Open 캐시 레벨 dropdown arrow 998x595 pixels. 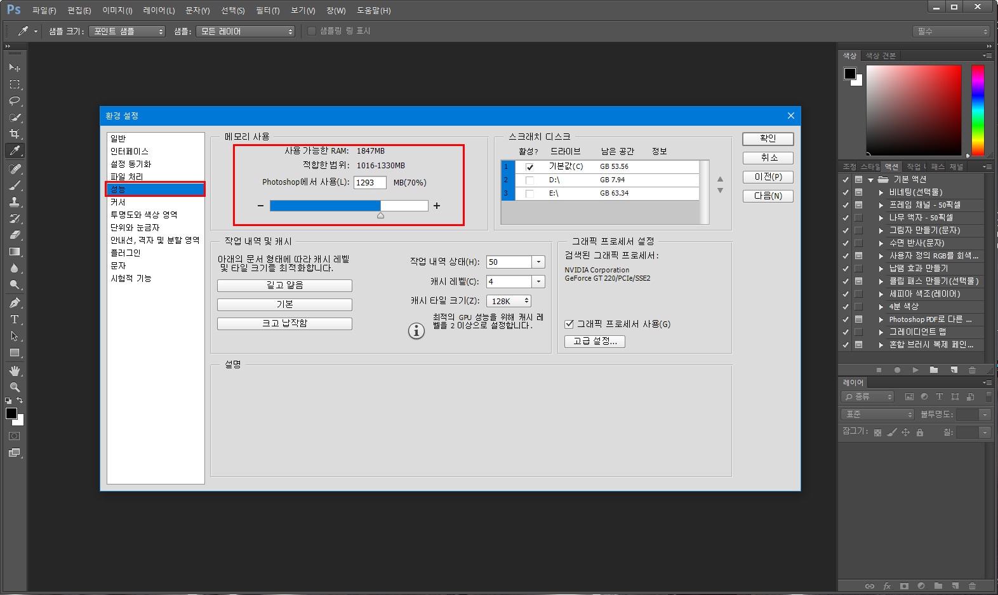coord(538,281)
